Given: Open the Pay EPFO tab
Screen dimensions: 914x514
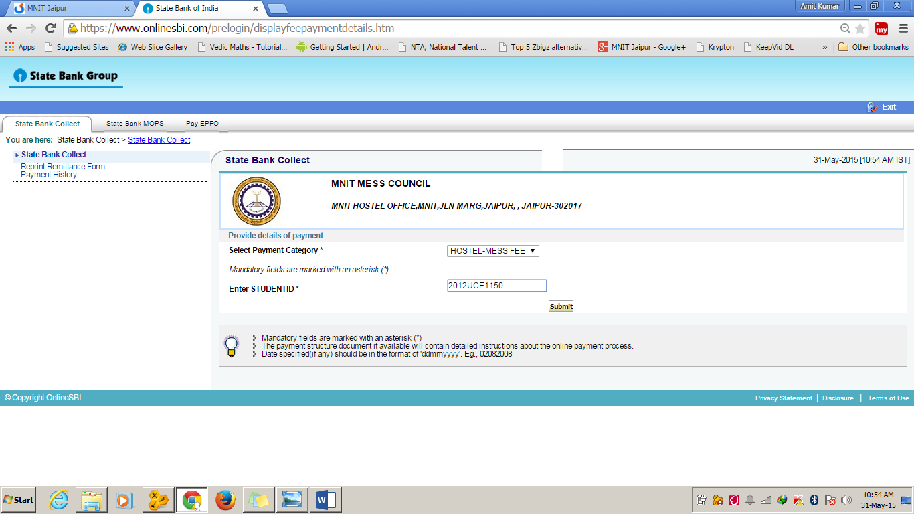Looking at the screenshot, I should pyautogui.click(x=202, y=124).
